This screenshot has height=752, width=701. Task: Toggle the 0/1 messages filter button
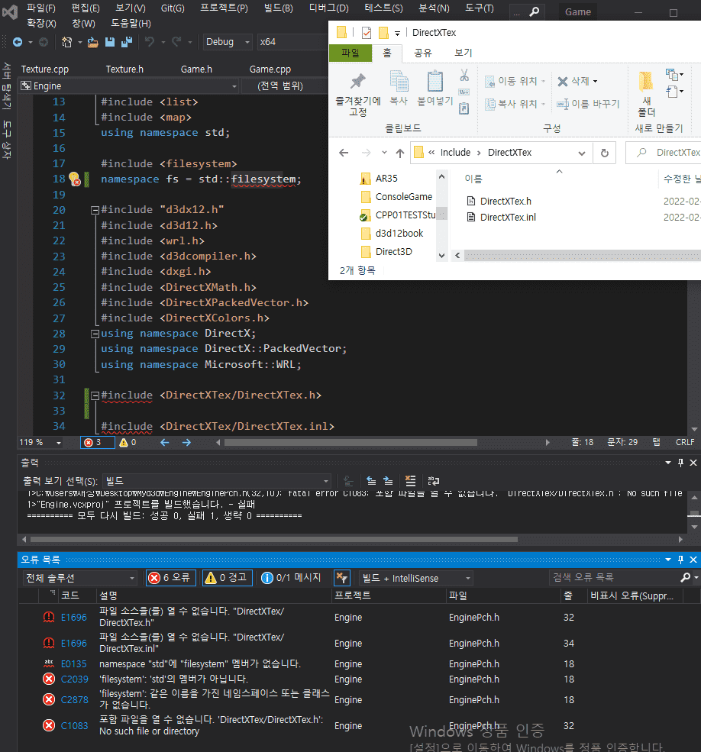291,578
